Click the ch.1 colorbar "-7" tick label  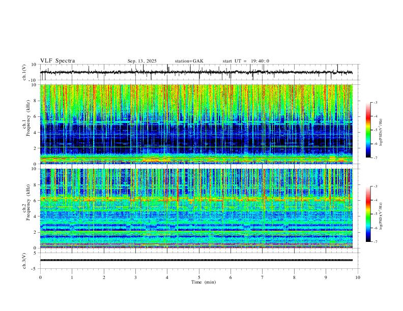(x=376, y=158)
